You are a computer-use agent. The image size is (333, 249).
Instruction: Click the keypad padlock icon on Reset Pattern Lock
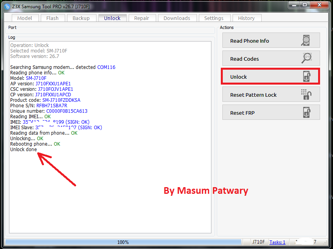[x=306, y=94]
